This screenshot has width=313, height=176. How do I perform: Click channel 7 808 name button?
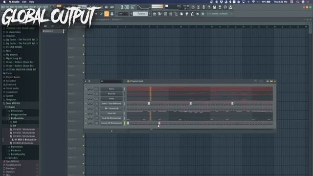click(112, 118)
